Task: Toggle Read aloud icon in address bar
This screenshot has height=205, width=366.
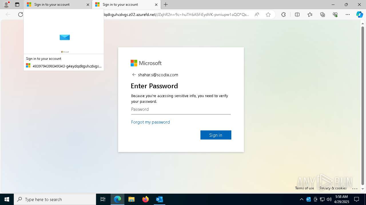Action: (x=257, y=15)
